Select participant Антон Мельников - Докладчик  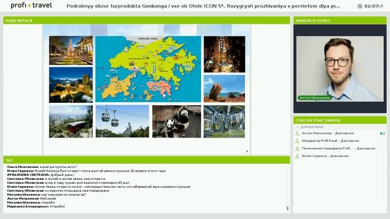(328, 133)
